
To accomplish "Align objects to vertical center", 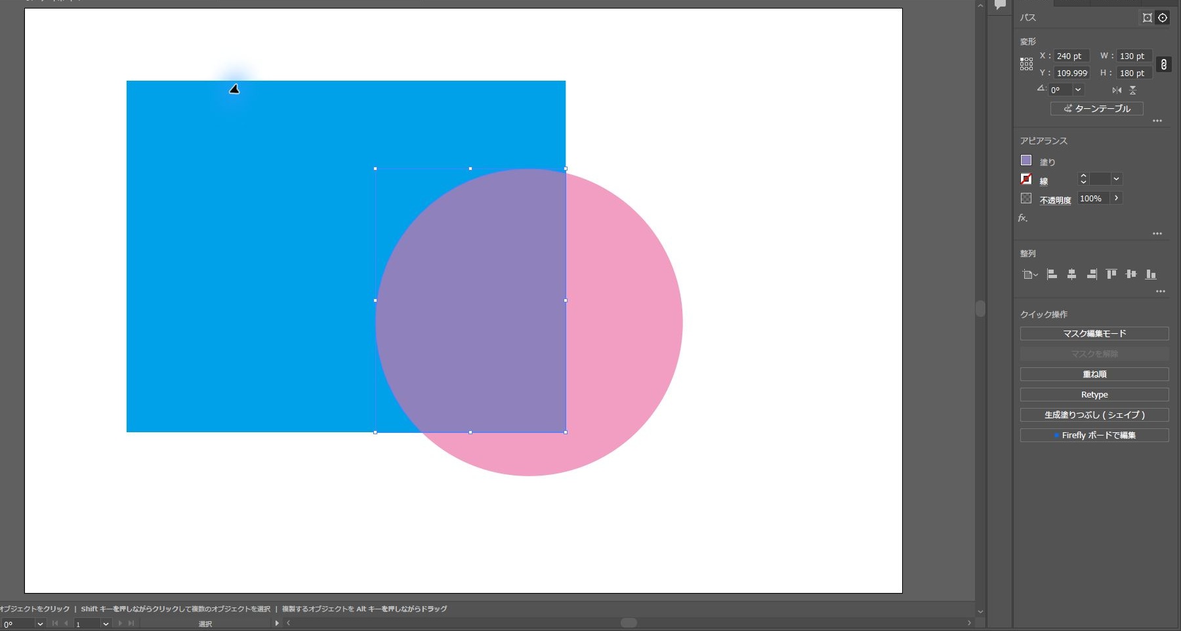I will 1131,274.
